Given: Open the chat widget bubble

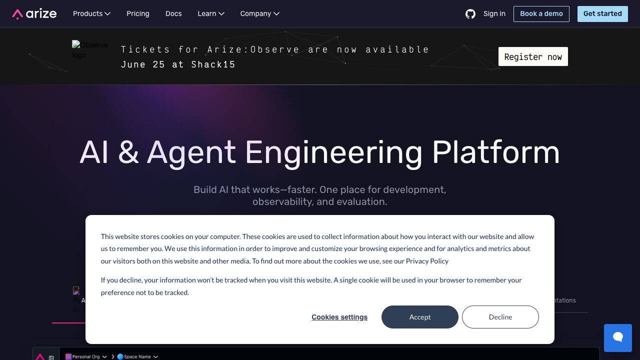Looking at the screenshot, I should coord(617,337).
